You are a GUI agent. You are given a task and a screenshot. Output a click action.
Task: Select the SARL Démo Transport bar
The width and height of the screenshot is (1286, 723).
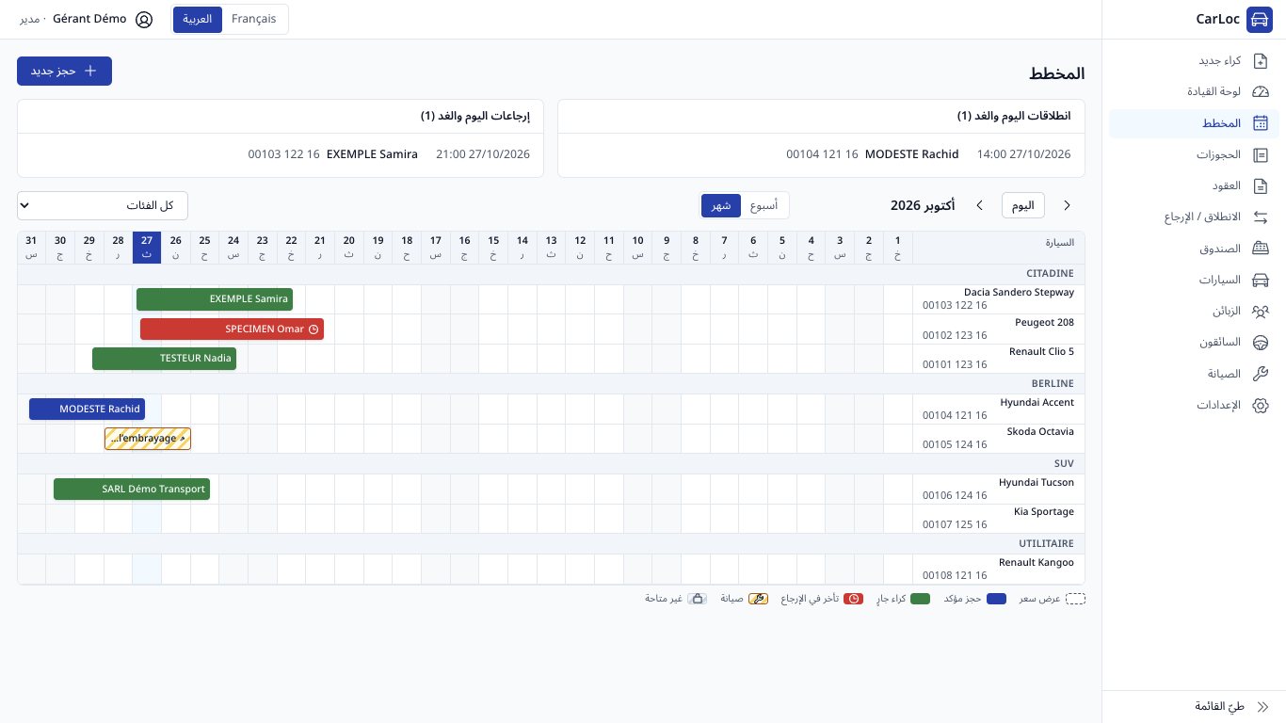pos(132,490)
